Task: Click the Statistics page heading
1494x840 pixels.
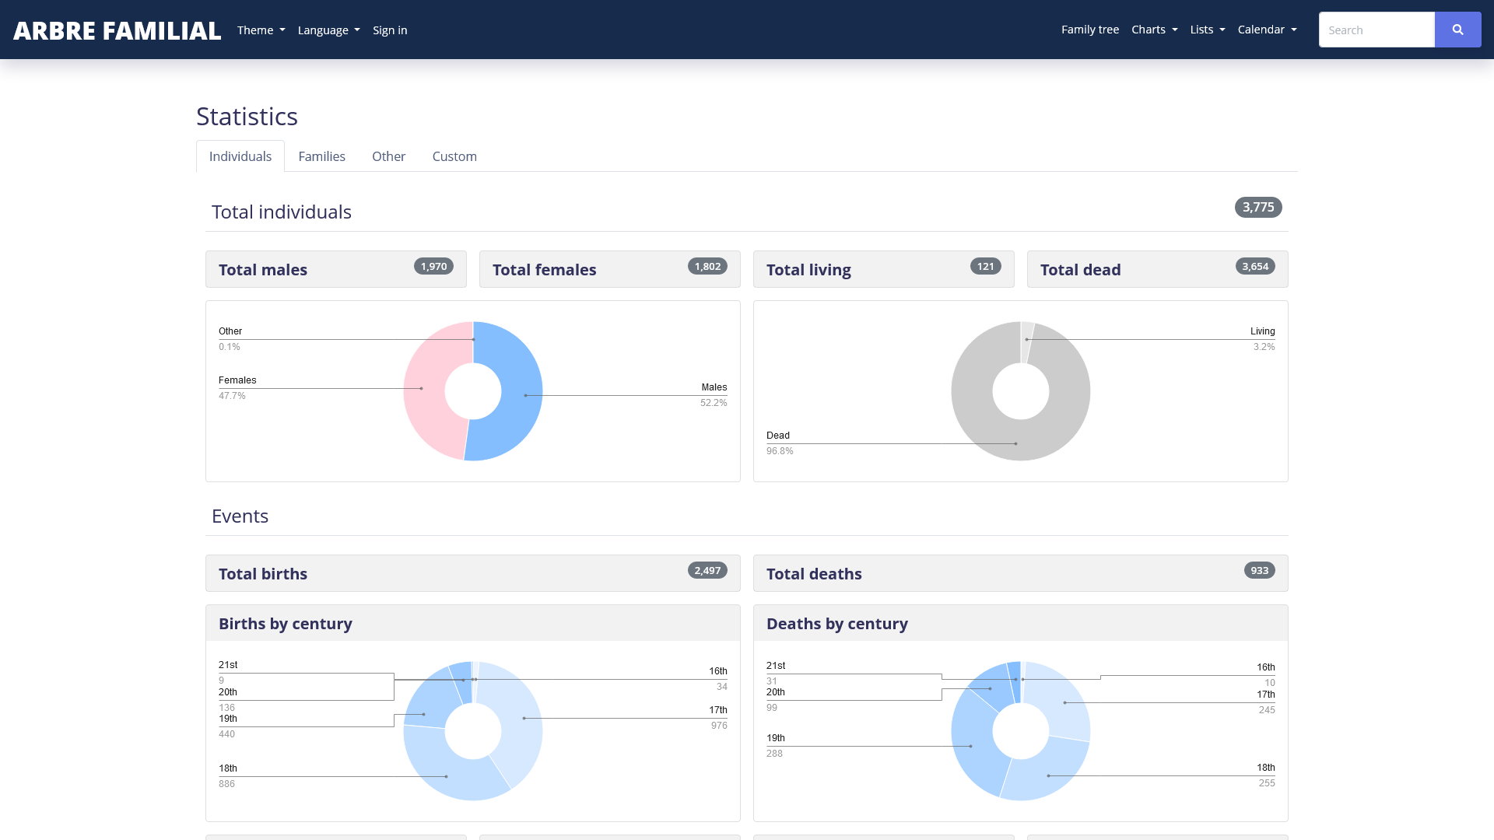Action: click(x=247, y=116)
